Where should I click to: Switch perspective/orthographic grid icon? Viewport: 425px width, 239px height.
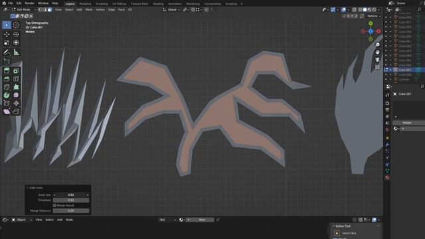tap(377, 66)
